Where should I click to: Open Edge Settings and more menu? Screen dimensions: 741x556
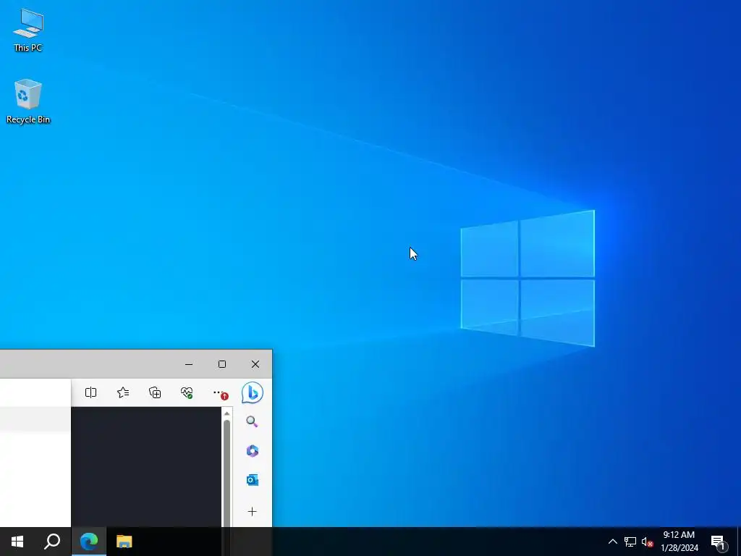click(x=219, y=392)
